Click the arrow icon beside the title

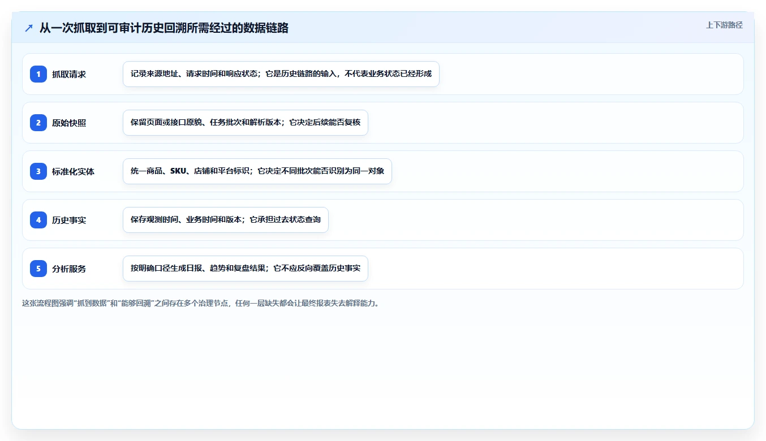coord(29,28)
